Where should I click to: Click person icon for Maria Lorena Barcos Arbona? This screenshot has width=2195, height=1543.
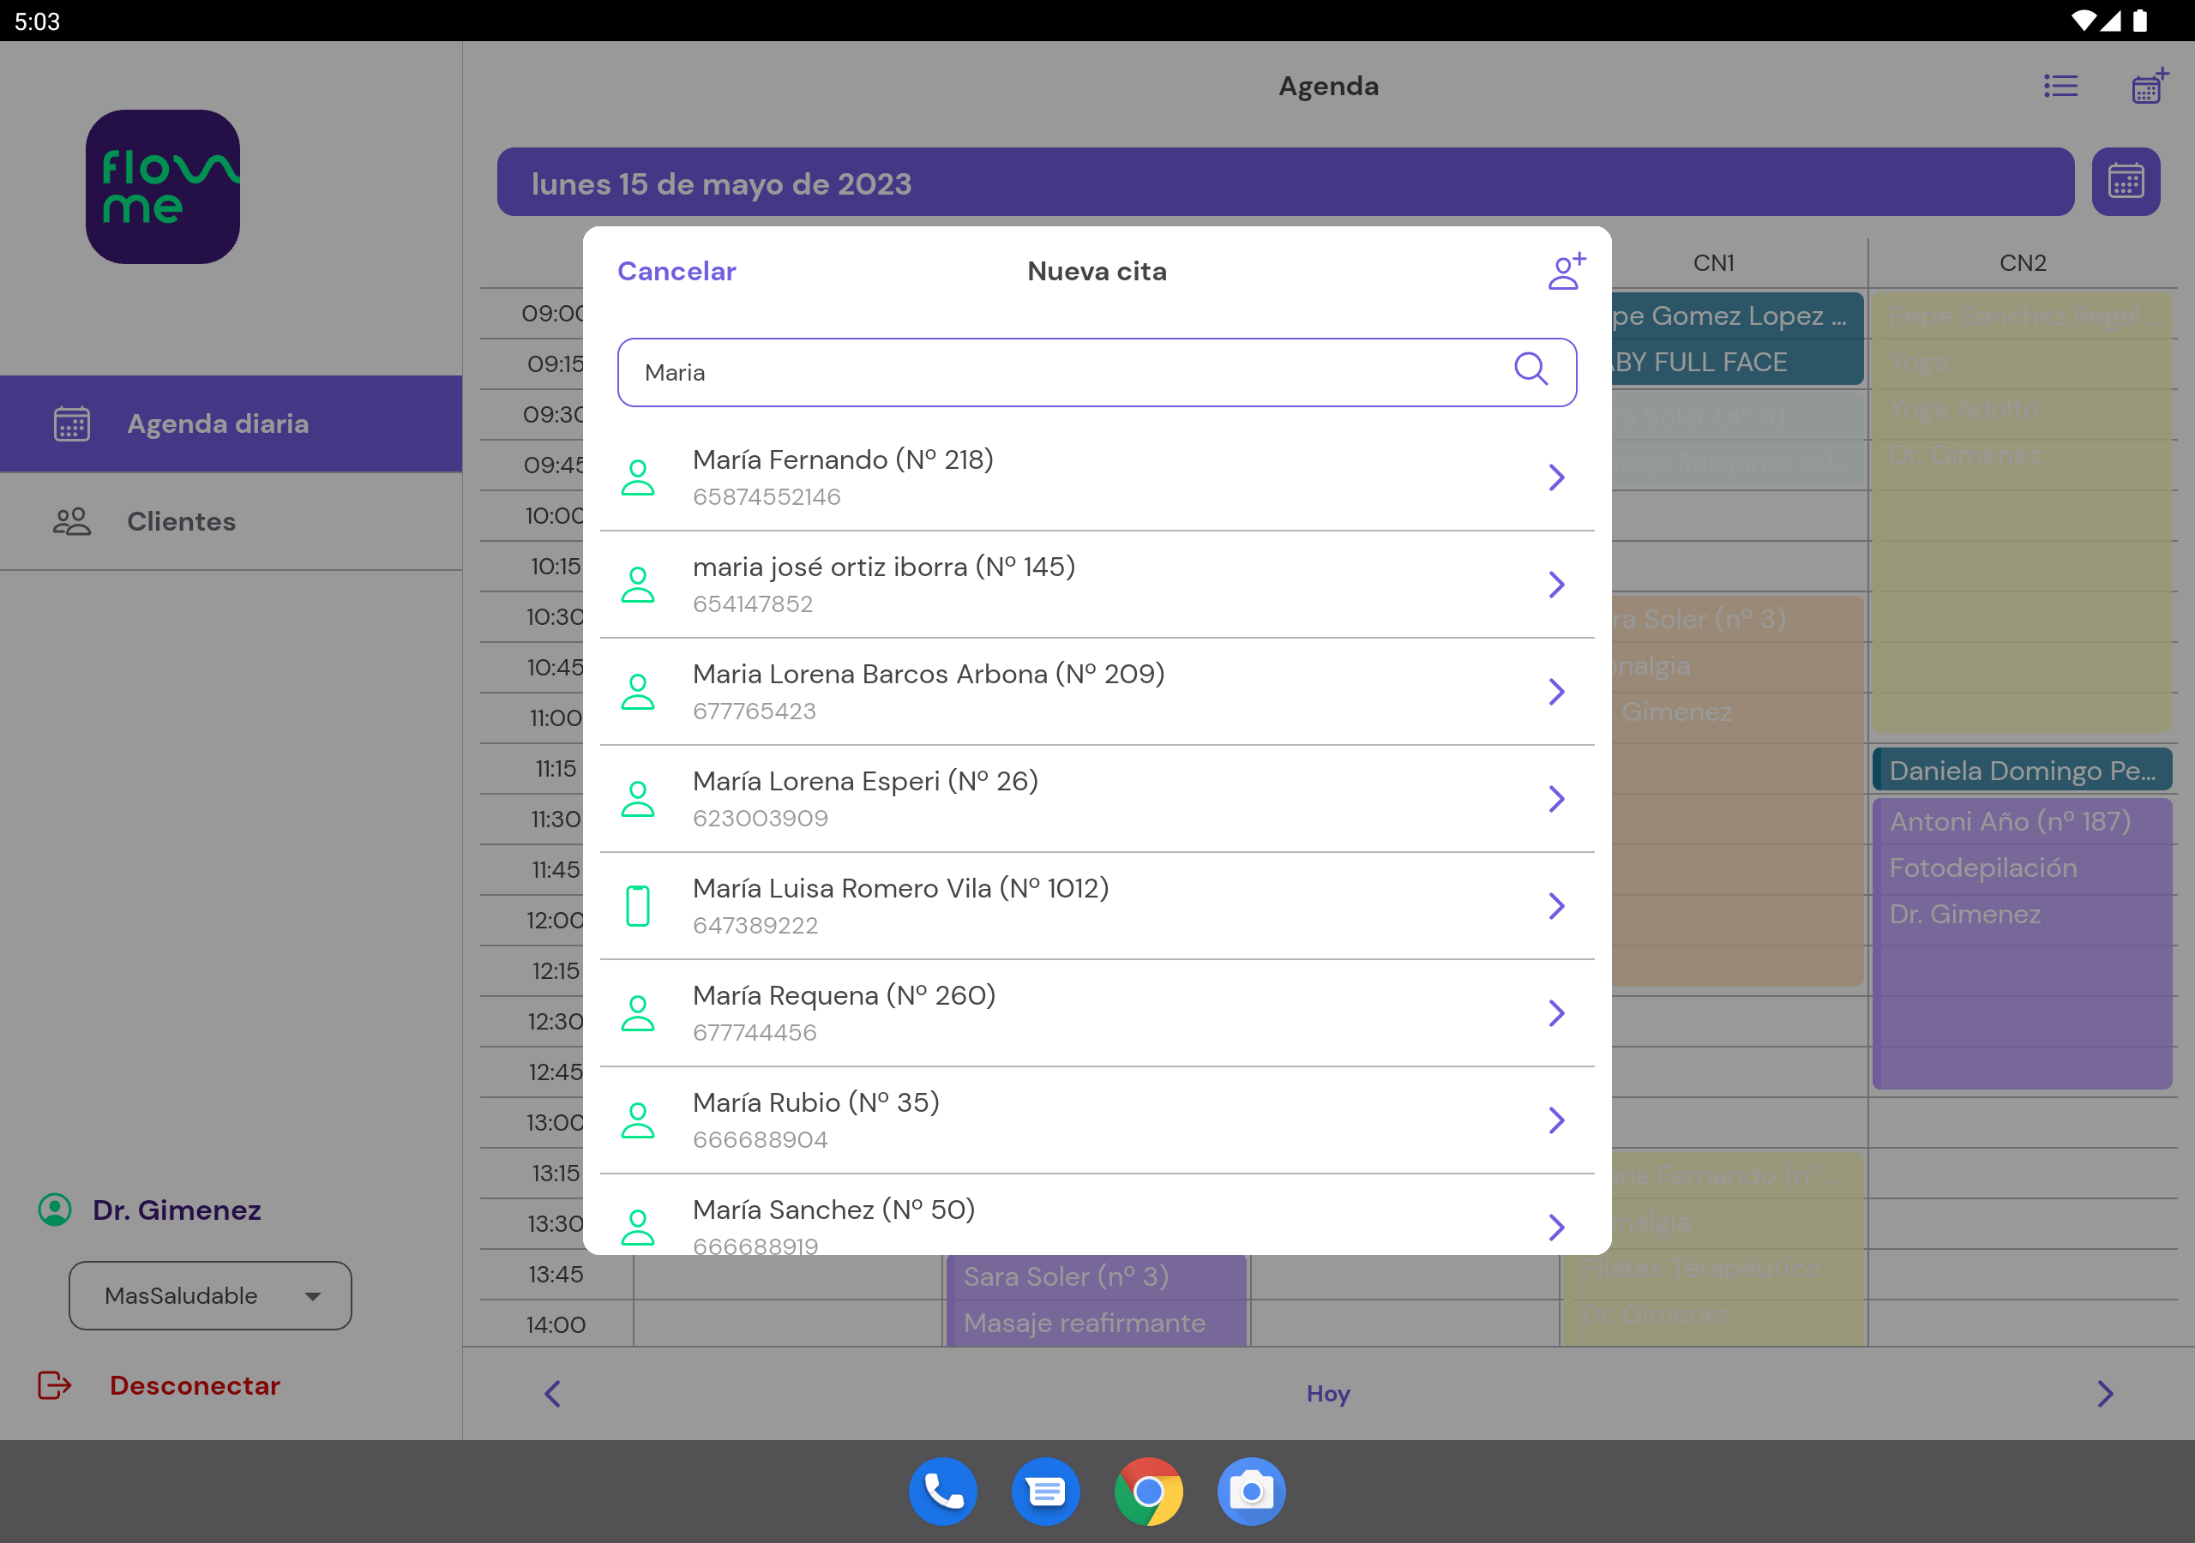(x=638, y=691)
